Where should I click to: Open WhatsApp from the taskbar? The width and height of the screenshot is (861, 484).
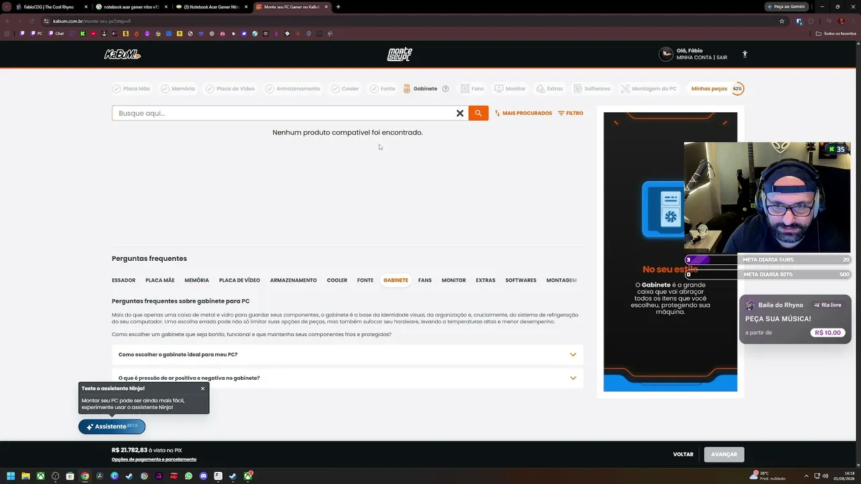click(x=188, y=476)
